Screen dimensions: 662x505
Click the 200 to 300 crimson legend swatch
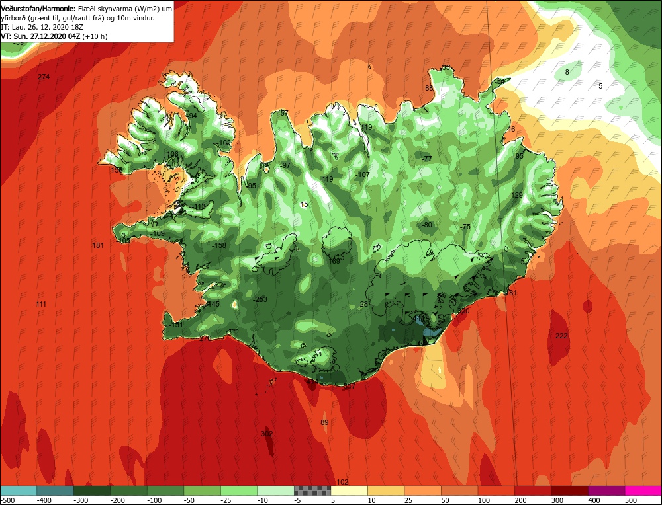[x=532, y=491]
